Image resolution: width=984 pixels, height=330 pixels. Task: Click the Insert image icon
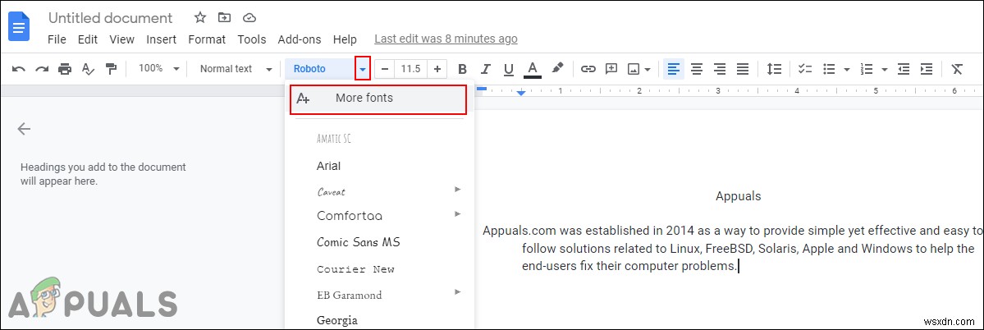[634, 69]
